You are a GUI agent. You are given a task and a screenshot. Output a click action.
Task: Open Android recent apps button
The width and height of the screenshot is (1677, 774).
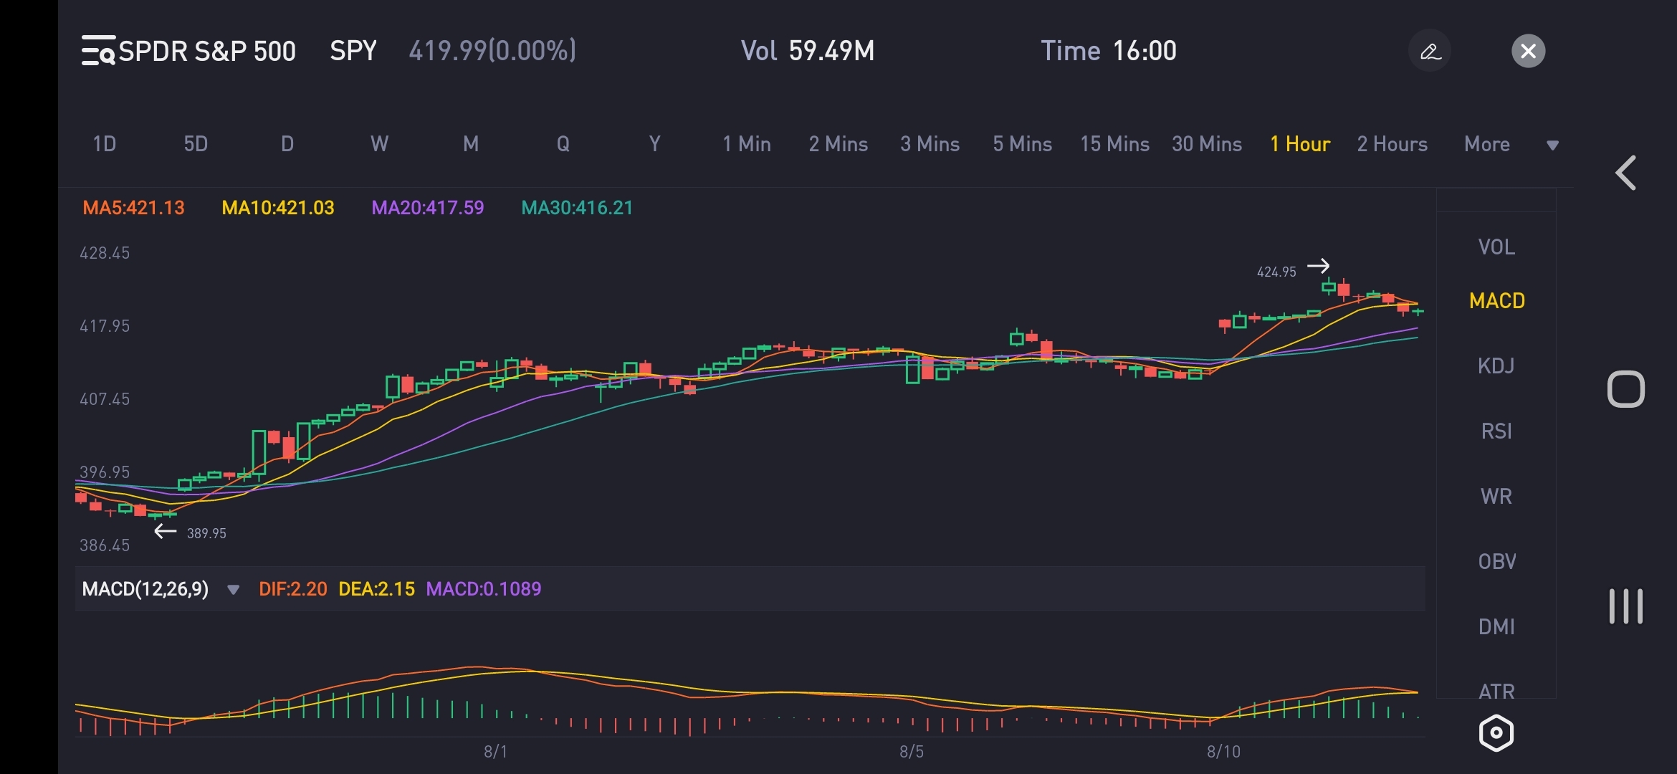[x=1625, y=606]
